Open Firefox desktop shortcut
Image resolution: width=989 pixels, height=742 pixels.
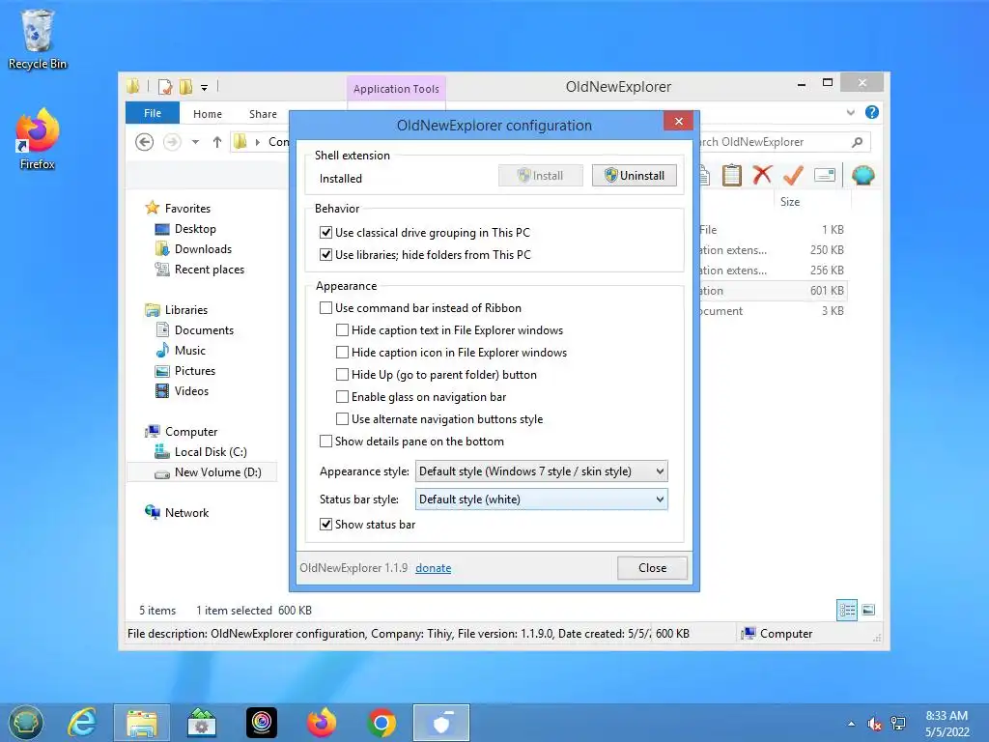tap(38, 139)
